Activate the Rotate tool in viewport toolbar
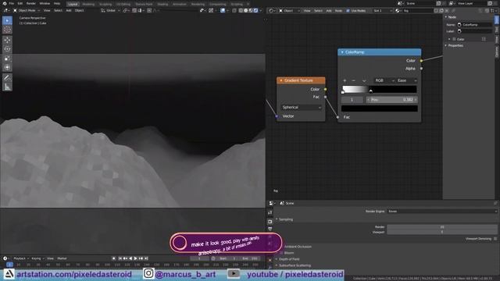Viewport: 500px width, 281px height. [7, 49]
